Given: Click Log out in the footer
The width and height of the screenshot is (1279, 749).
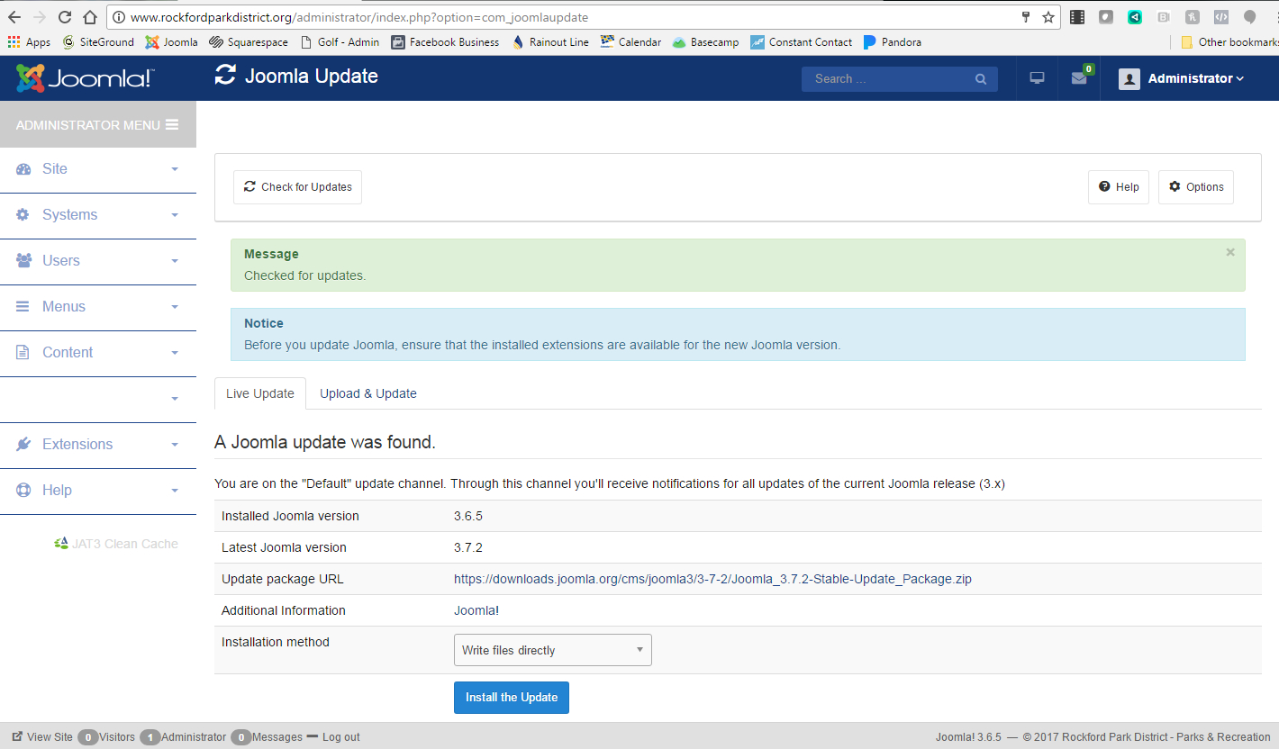Looking at the screenshot, I should [333, 737].
